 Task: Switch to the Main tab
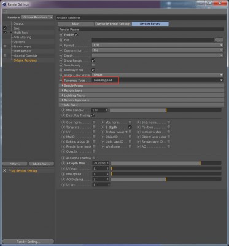pos(76,24)
